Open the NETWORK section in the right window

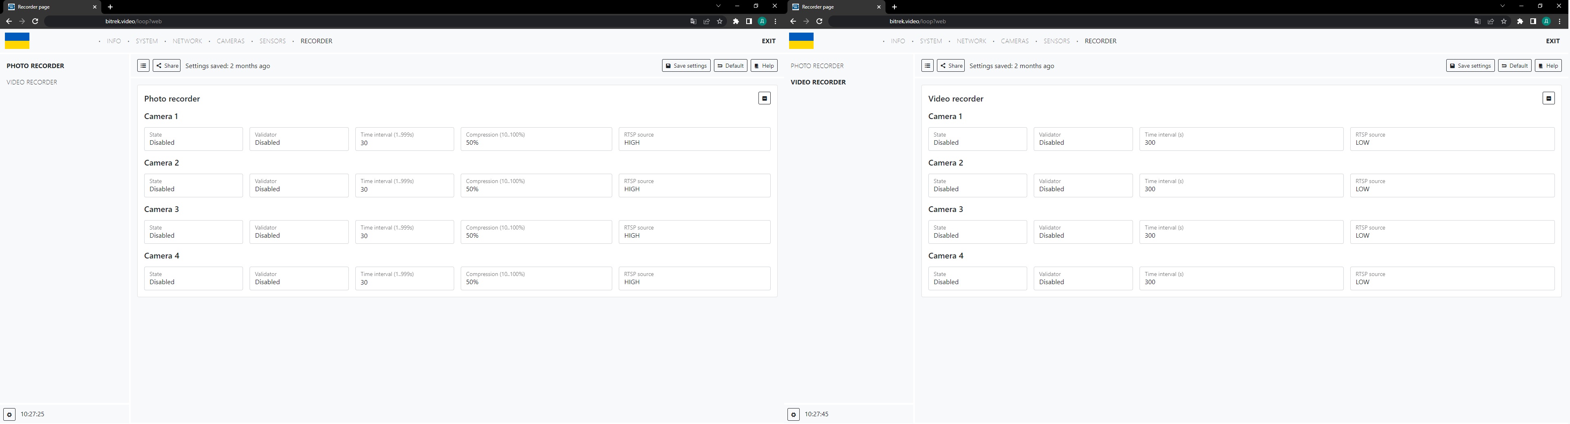point(971,41)
